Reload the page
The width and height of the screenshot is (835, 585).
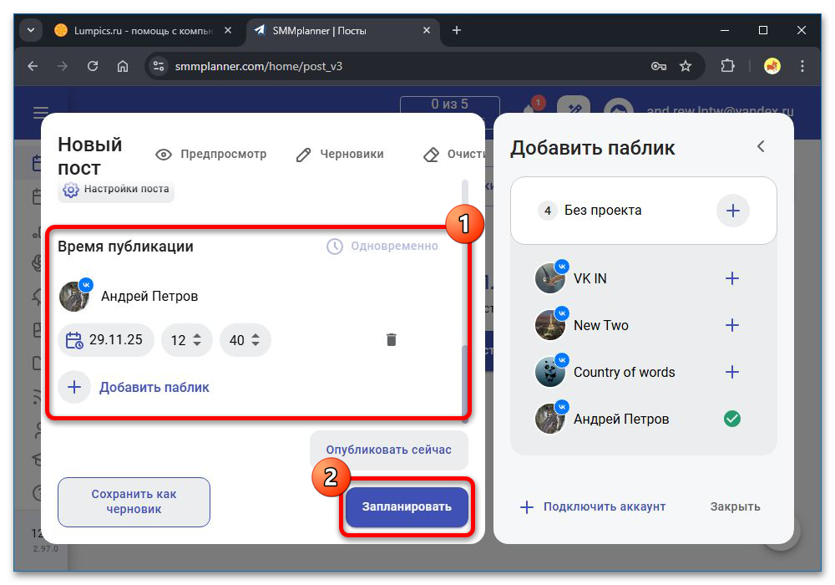coord(93,66)
